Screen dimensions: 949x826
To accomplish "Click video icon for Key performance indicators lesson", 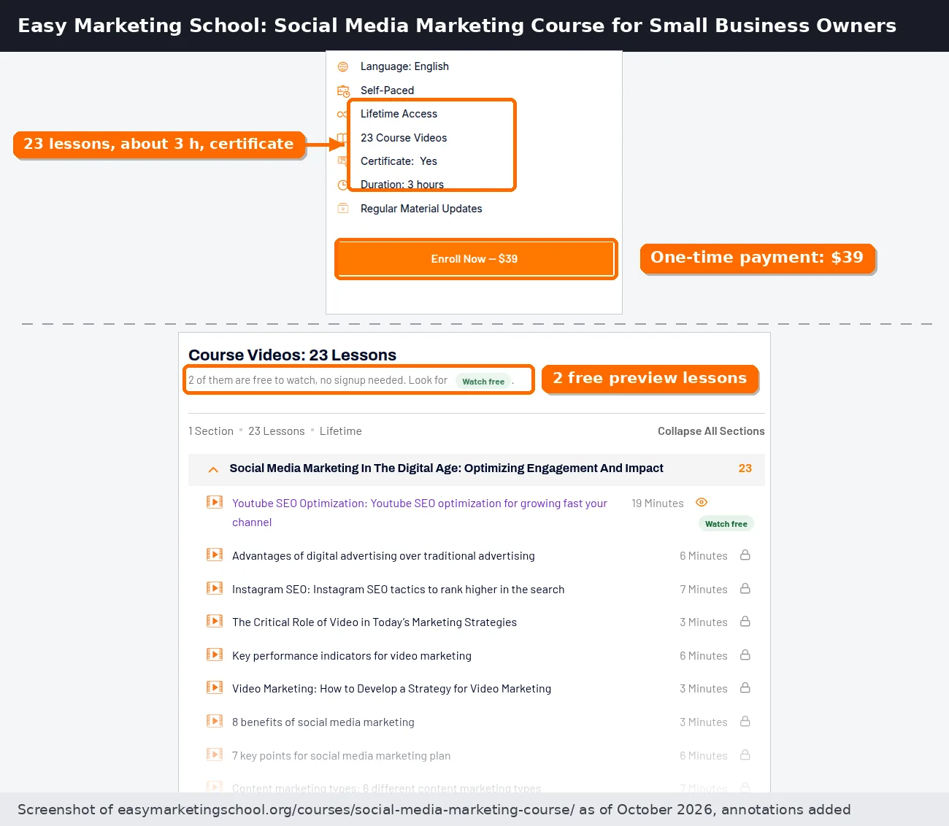I will (x=215, y=655).
